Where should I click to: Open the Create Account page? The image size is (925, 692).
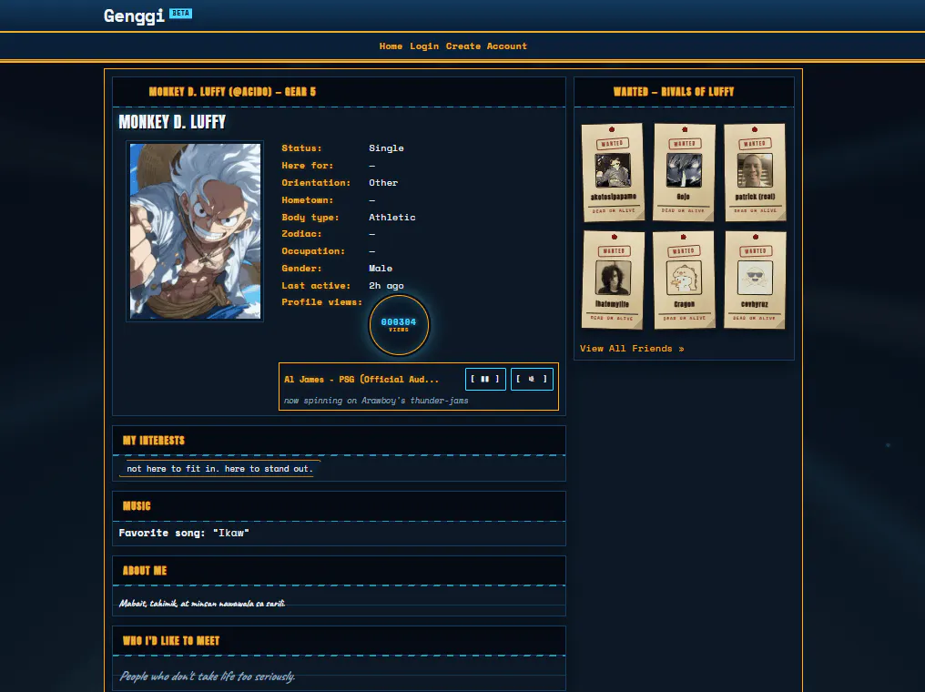click(x=486, y=46)
